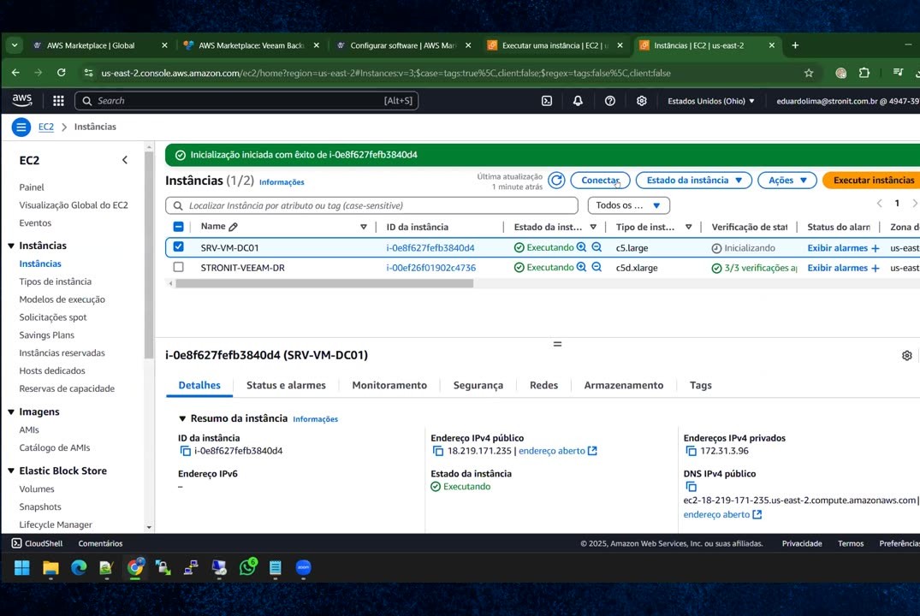
Task: Open the Estados Unidos (Ohio) region selector
Action: [x=711, y=101]
